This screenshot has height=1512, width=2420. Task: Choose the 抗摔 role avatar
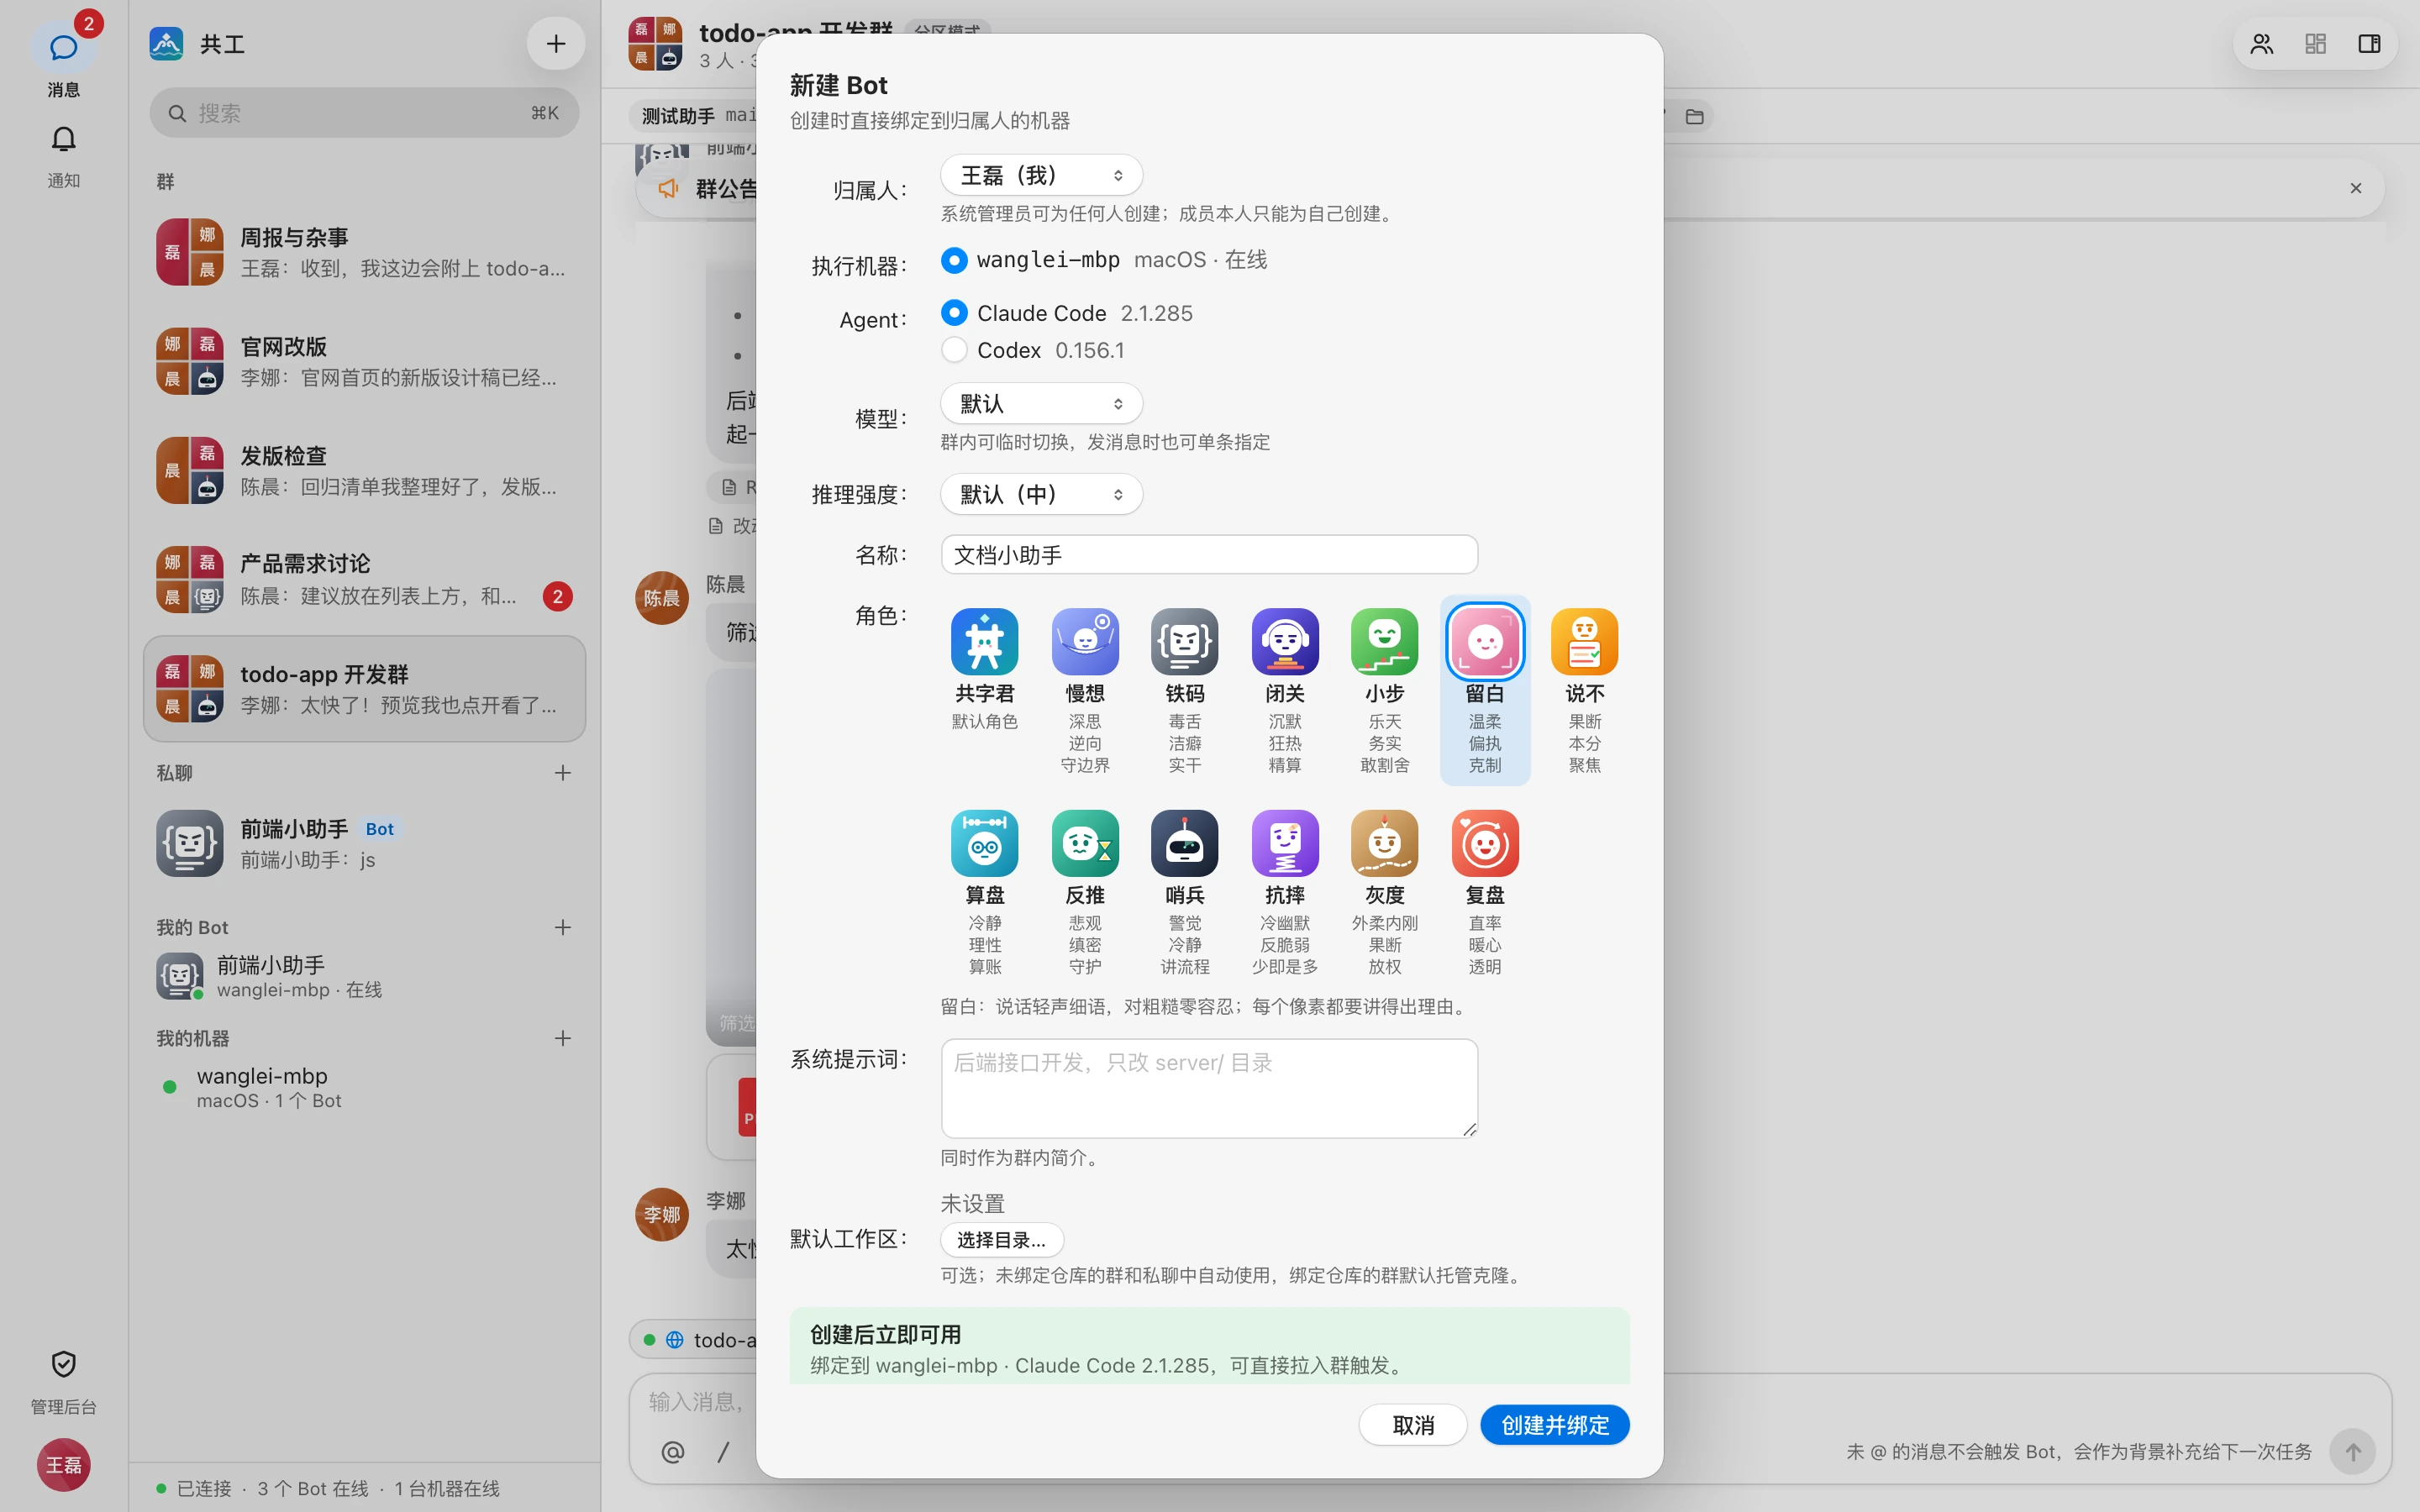point(1284,843)
